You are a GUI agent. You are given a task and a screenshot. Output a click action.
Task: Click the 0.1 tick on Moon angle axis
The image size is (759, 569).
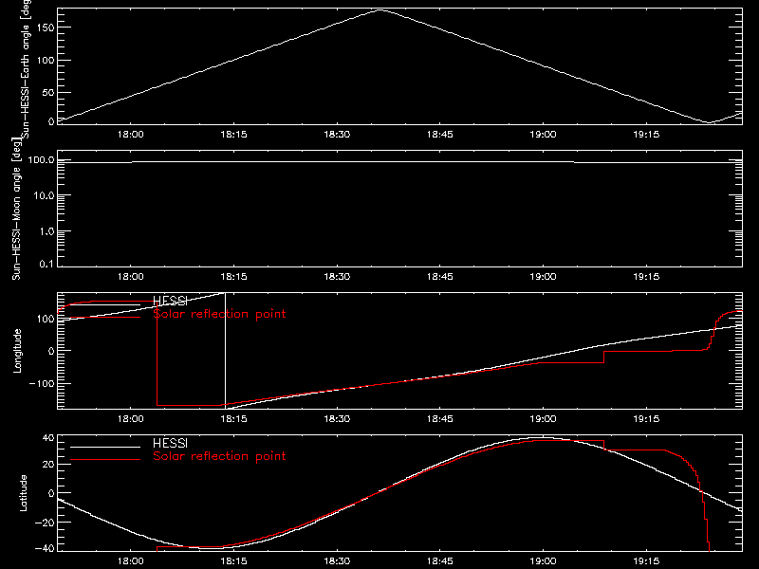point(47,264)
